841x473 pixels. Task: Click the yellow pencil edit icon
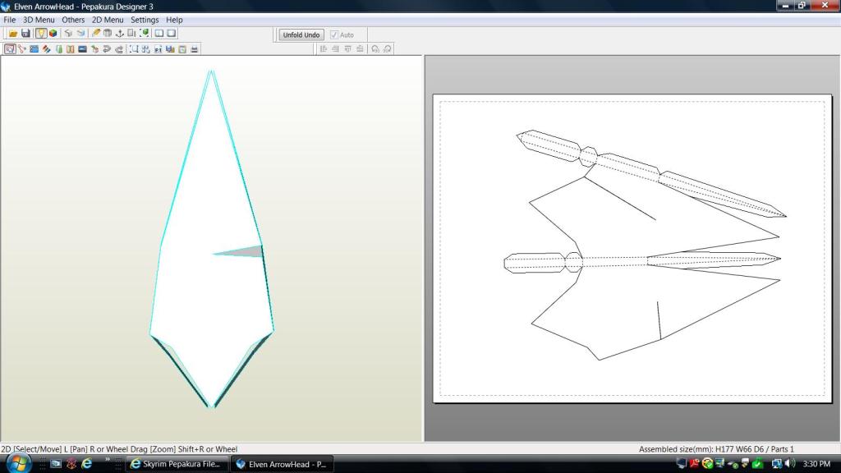(95, 33)
